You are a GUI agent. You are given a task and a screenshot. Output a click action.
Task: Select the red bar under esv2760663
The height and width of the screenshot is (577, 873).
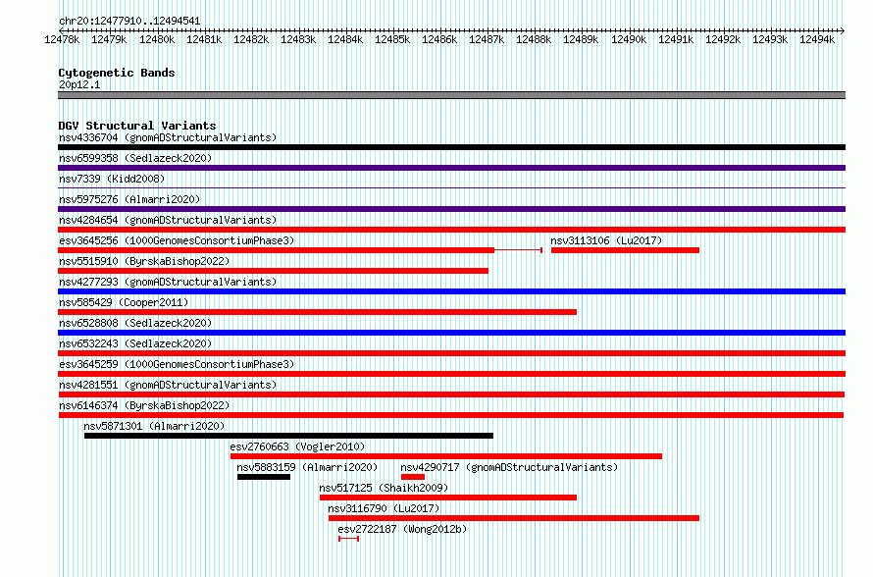click(x=446, y=456)
